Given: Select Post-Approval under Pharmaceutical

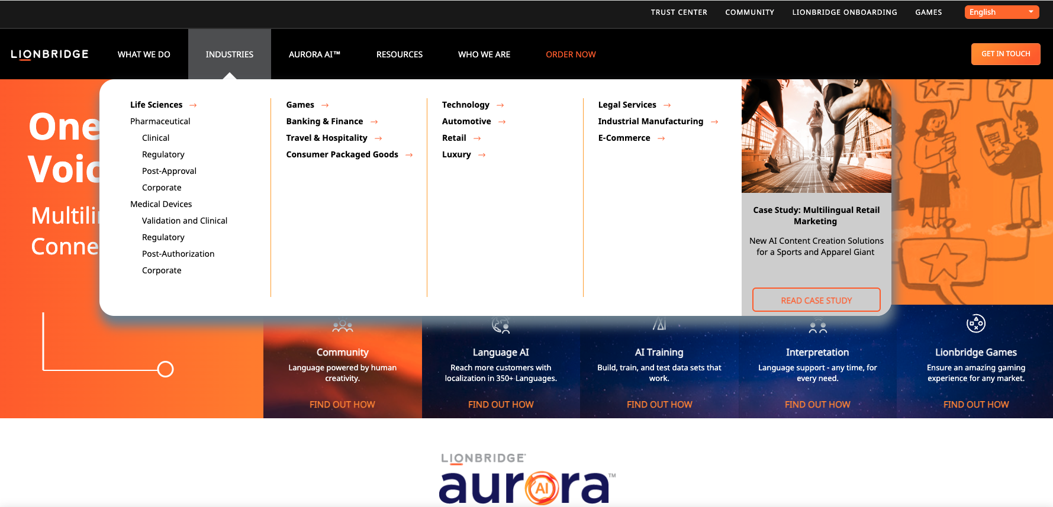Looking at the screenshot, I should pos(169,171).
